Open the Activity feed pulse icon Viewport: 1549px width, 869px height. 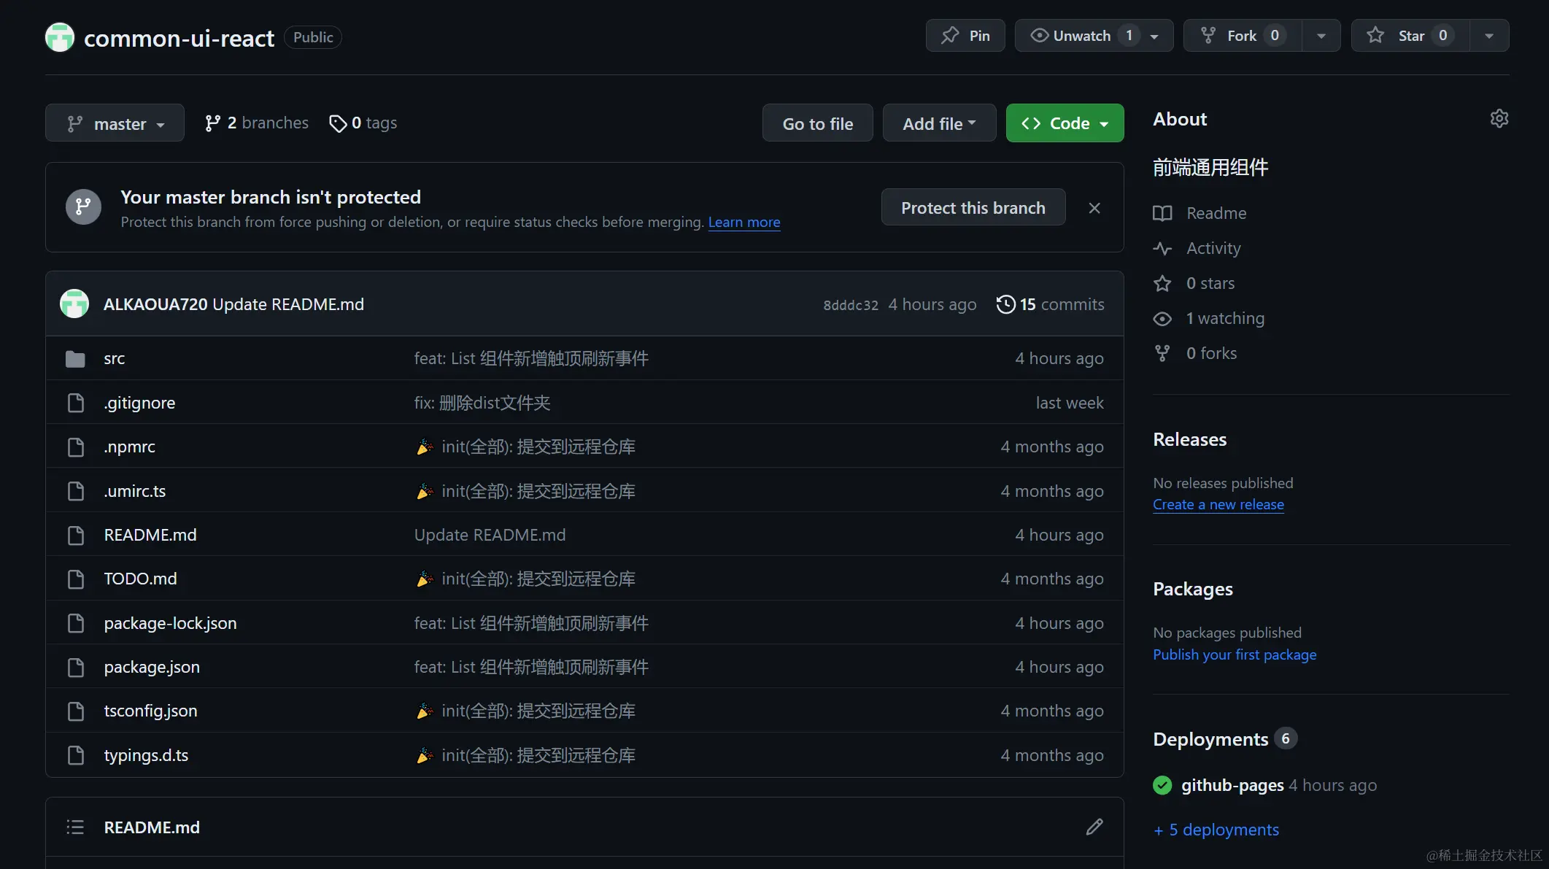pyautogui.click(x=1162, y=248)
